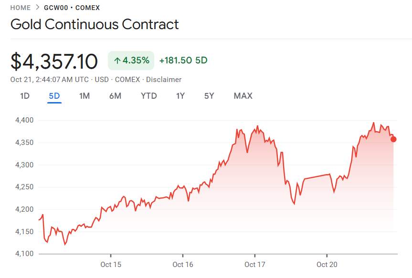Click the Gold Continuous Contract heading
Viewport: 412px width, 278px height.
[x=95, y=24]
